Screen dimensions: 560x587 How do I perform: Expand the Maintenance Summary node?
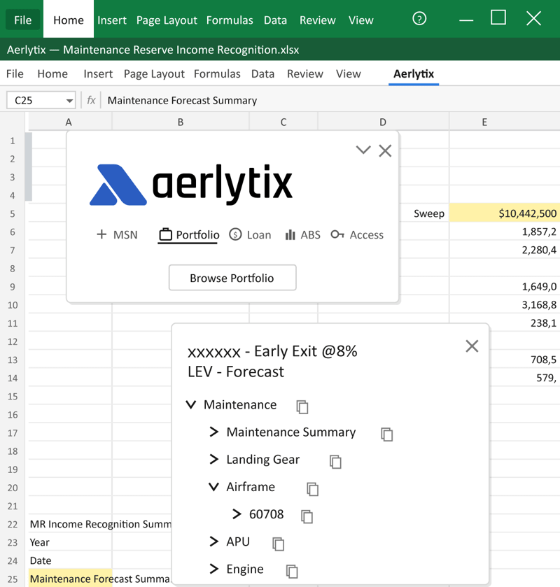click(x=213, y=432)
